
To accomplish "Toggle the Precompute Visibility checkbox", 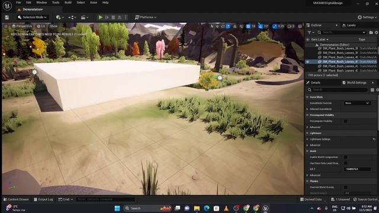I will [346, 121].
